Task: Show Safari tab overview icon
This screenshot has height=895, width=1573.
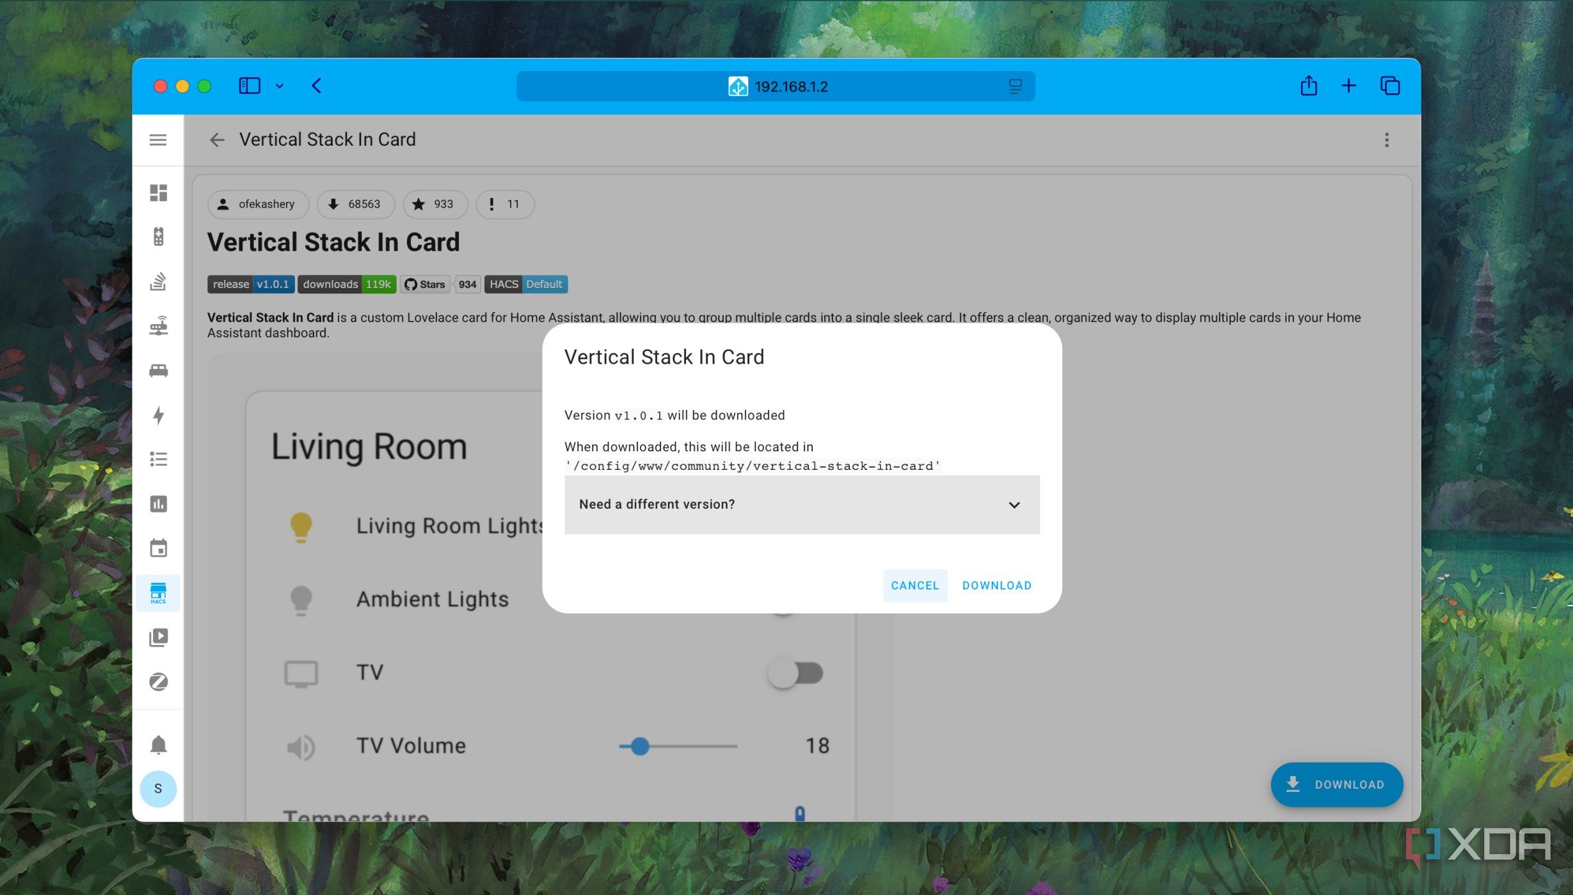Action: [x=1389, y=86]
